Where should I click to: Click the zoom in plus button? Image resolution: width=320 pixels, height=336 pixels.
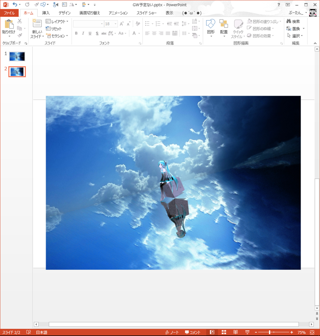(292, 332)
